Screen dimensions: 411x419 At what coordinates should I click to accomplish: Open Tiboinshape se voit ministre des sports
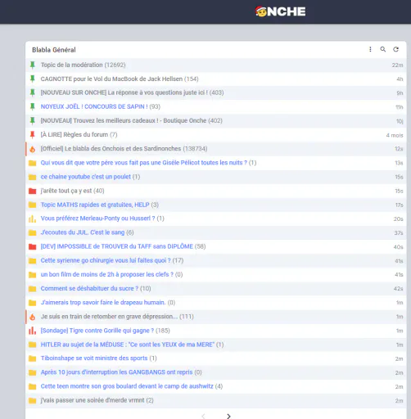tap(94, 358)
